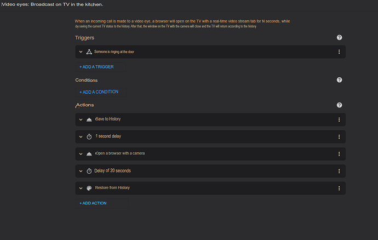This screenshot has width=378, height=240.
Task: Expand the Delay of 20 seconds action
Action: coord(81,171)
